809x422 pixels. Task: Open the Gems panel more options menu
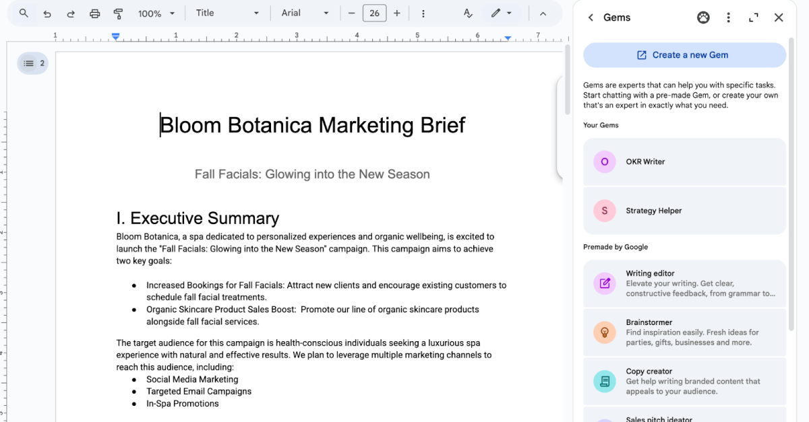tap(728, 17)
